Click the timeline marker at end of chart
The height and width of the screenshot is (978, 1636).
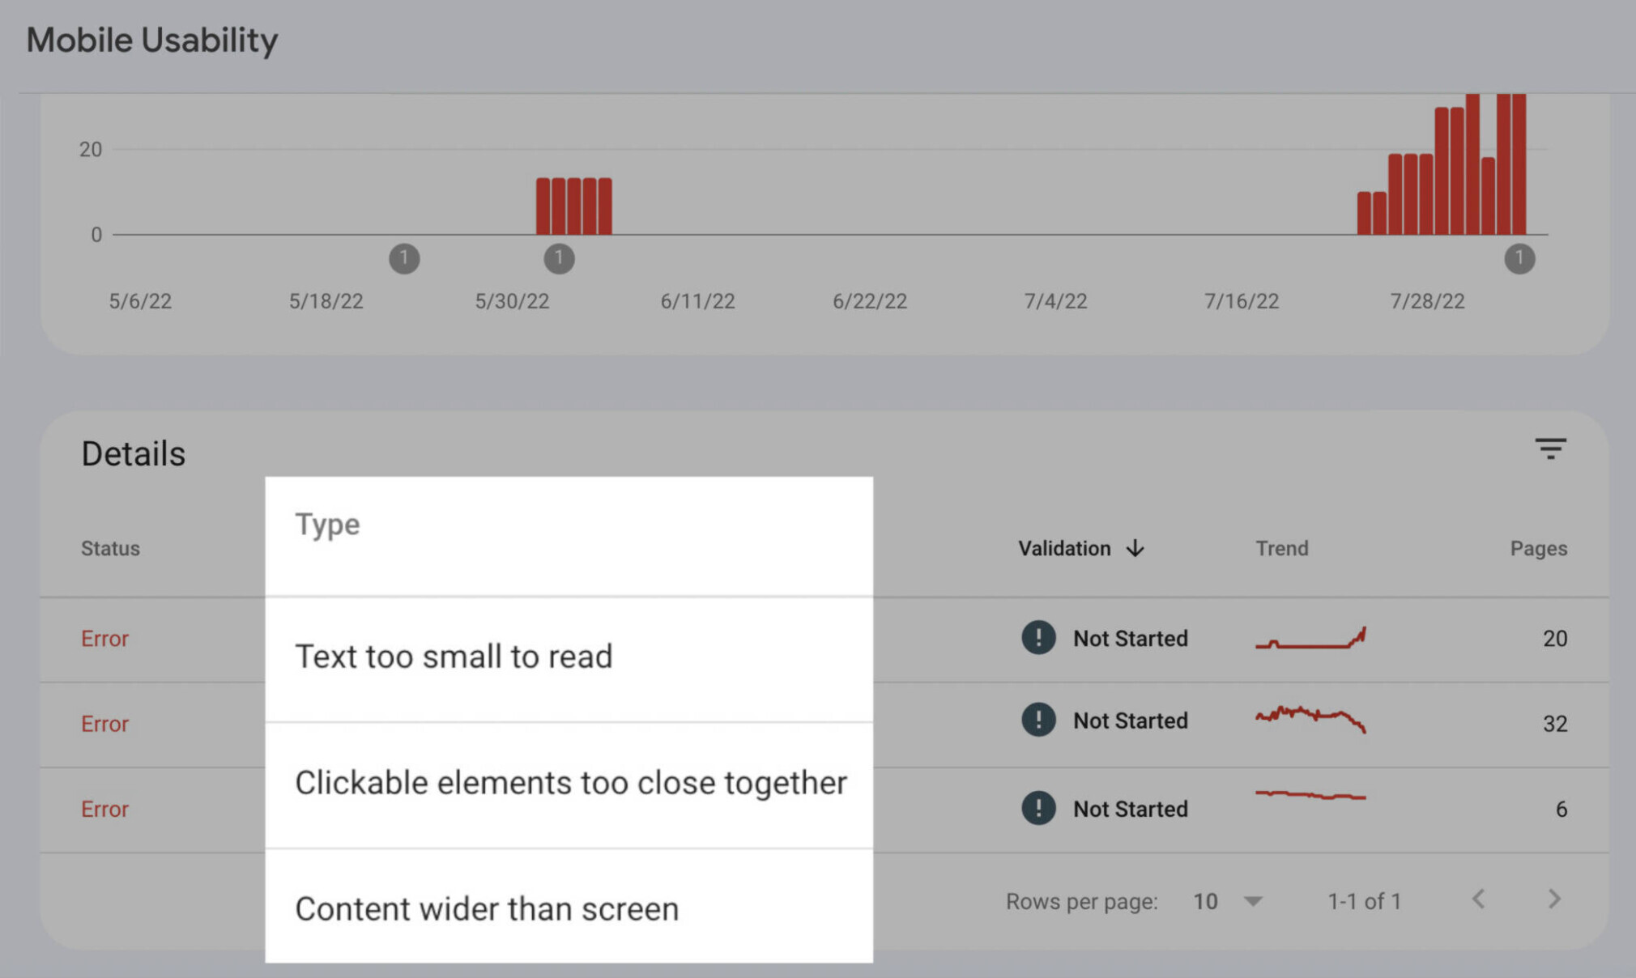1521,258
